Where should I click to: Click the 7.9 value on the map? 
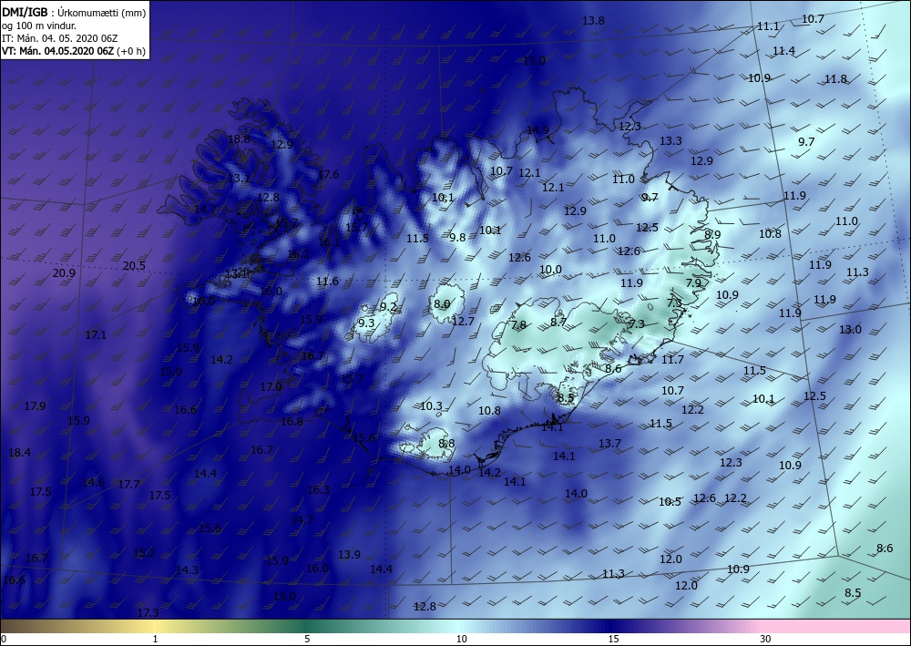point(693,283)
